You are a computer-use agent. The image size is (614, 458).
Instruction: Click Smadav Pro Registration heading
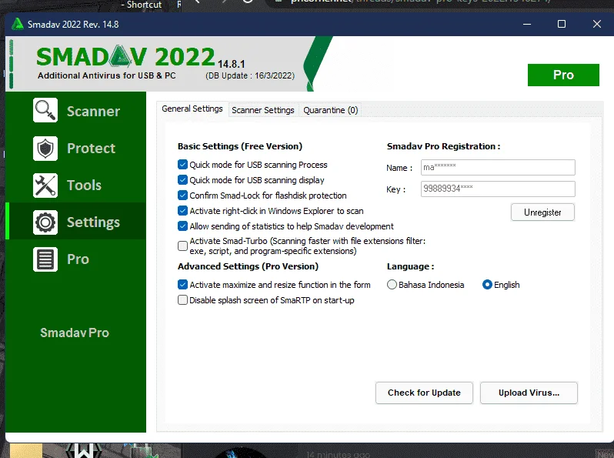[x=444, y=146]
